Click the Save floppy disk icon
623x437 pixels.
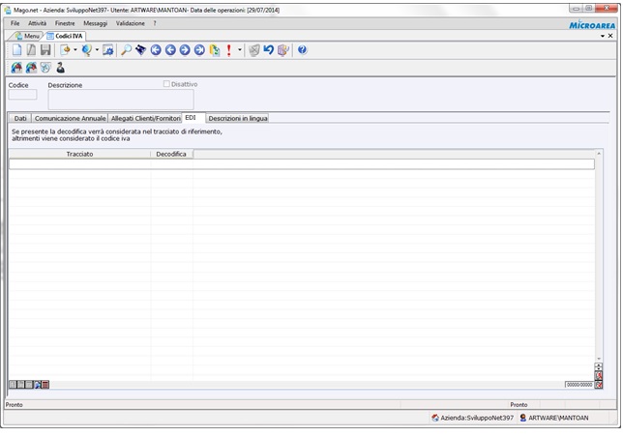[44, 50]
